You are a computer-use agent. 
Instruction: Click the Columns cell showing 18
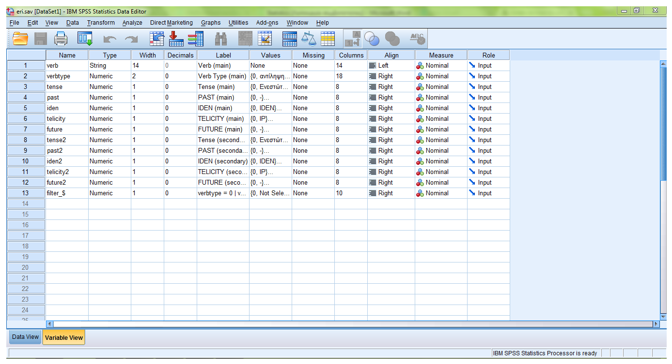pyautogui.click(x=351, y=76)
